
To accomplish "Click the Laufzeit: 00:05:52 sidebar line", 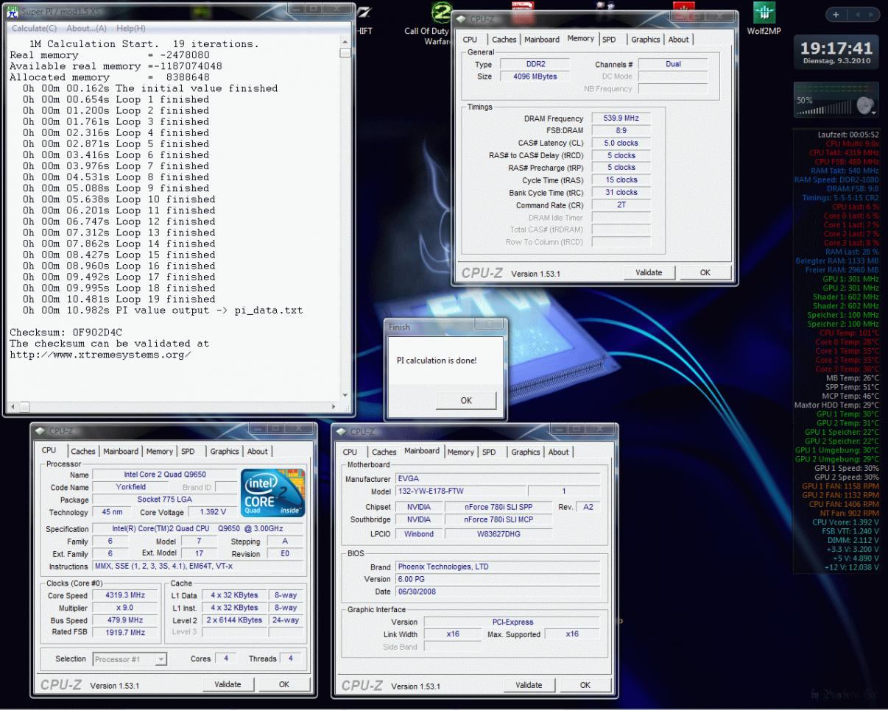I will 848,135.
